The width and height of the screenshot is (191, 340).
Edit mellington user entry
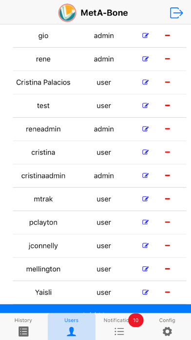[x=145, y=269]
